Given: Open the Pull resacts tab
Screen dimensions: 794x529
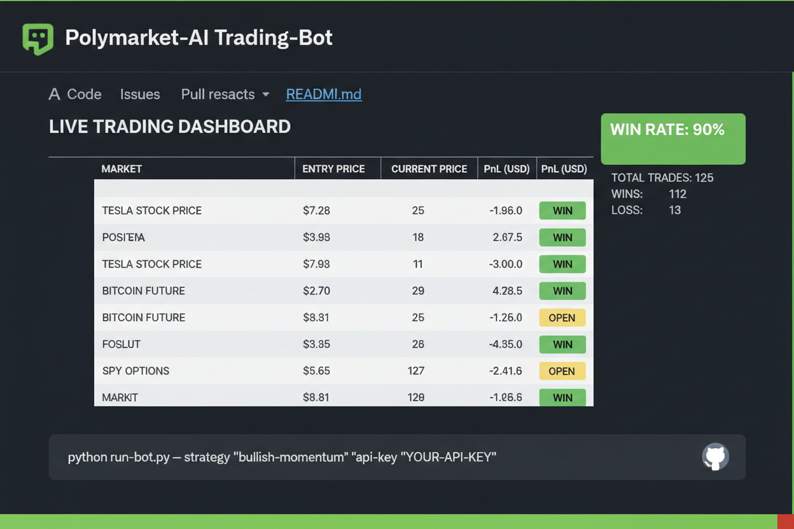Looking at the screenshot, I should point(218,94).
